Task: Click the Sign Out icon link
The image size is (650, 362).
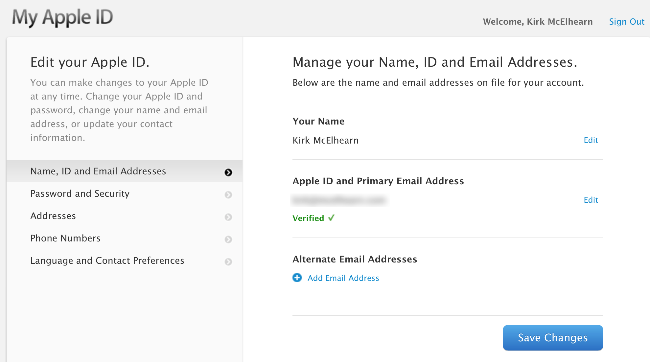Action: [626, 20]
